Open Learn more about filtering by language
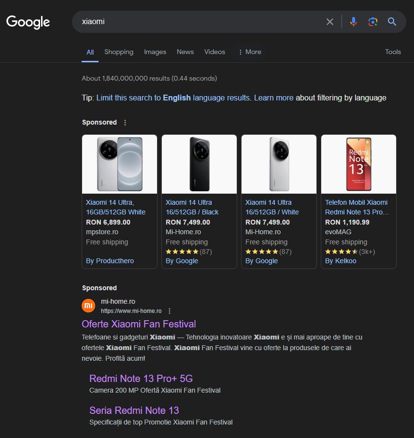The image size is (414, 438). [x=274, y=98]
